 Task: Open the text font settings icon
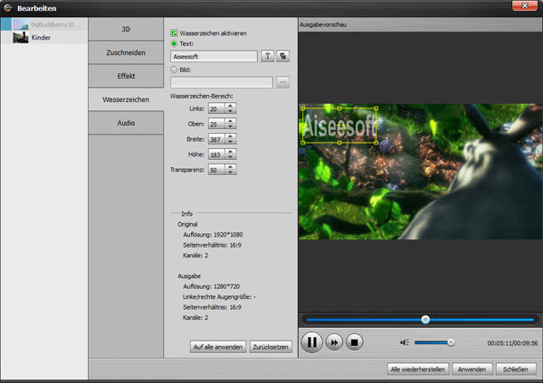(267, 56)
